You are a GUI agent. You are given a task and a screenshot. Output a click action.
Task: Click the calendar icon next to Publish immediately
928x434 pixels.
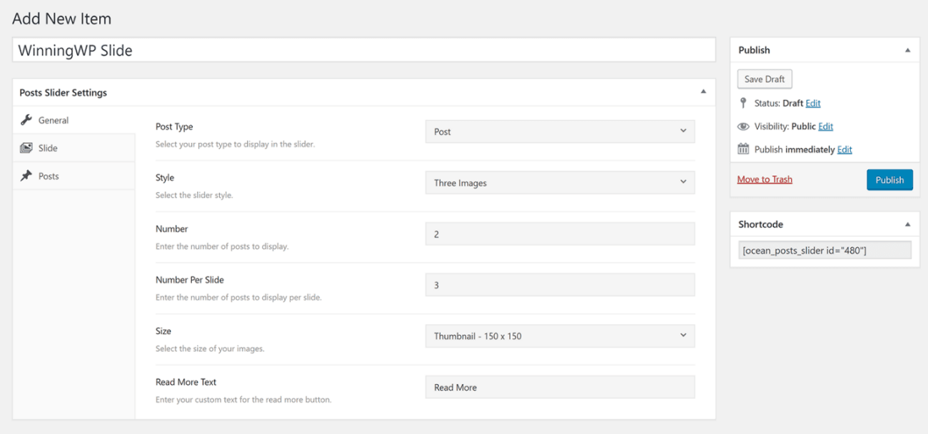[x=743, y=149]
